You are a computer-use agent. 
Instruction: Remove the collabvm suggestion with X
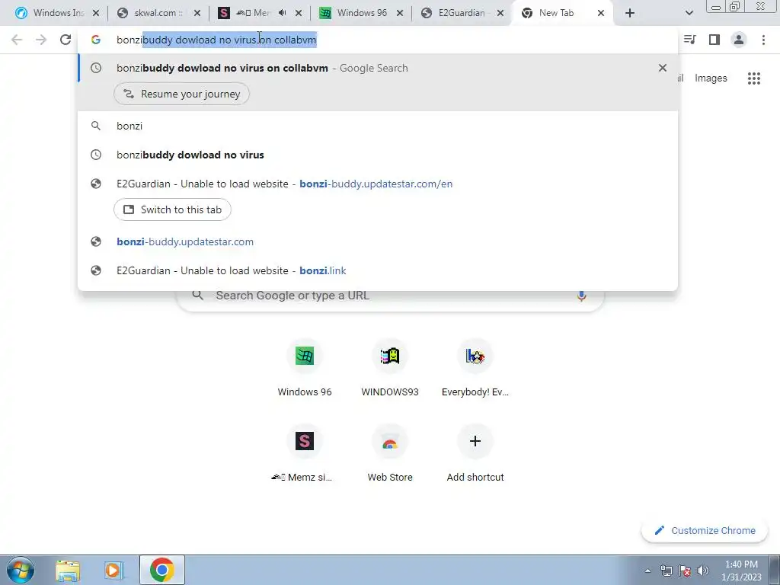662,68
